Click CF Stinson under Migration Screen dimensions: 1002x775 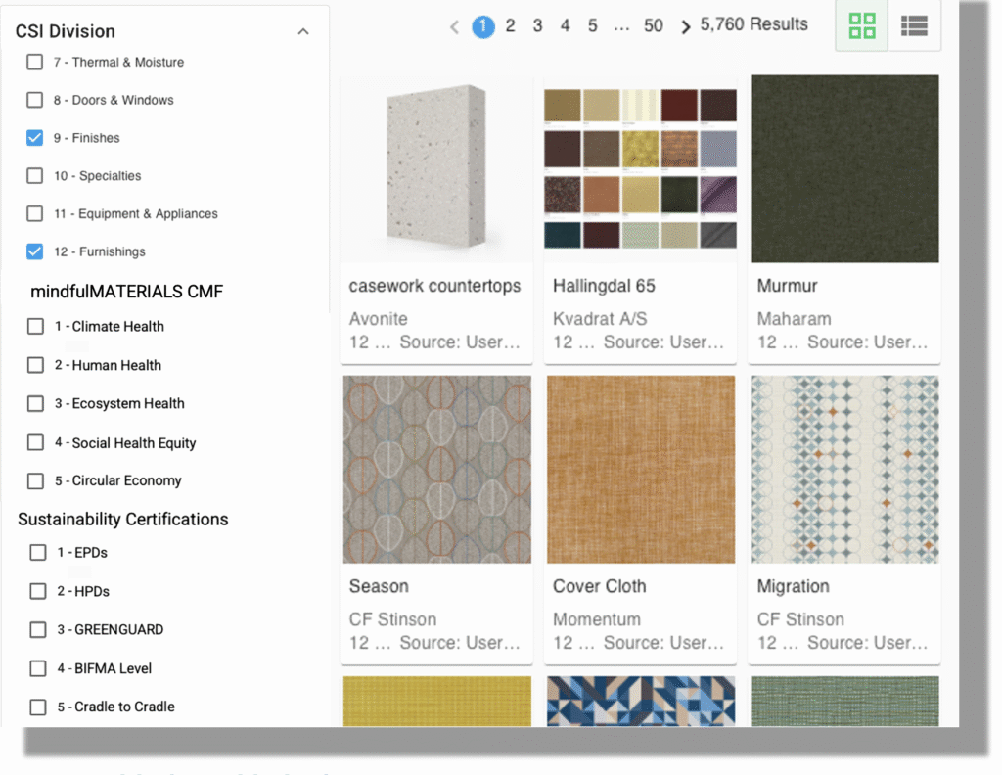pos(800,619)
